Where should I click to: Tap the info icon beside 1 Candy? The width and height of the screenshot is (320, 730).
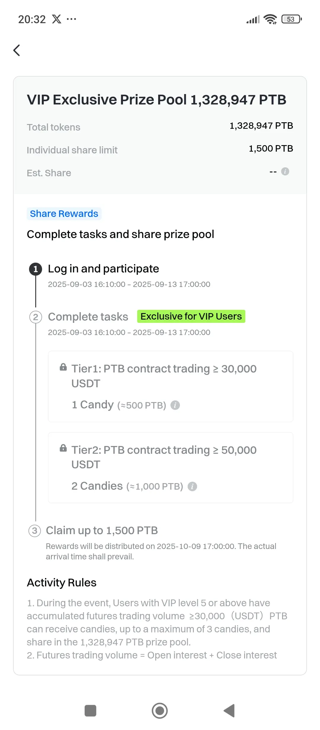[175, 405]
